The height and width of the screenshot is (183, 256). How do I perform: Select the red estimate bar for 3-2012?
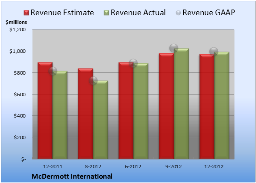tap(85, 114)
